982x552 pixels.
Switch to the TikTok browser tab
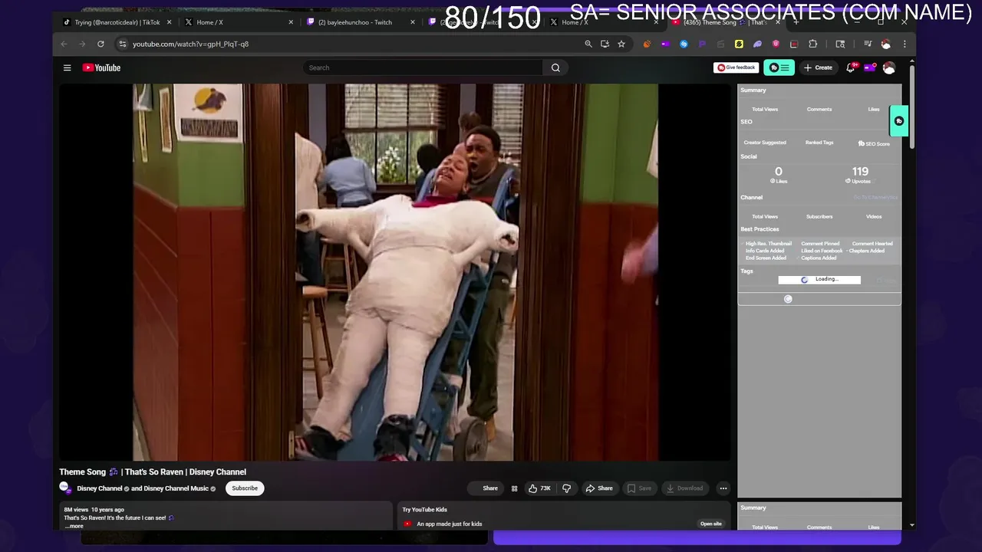point(117,22)
